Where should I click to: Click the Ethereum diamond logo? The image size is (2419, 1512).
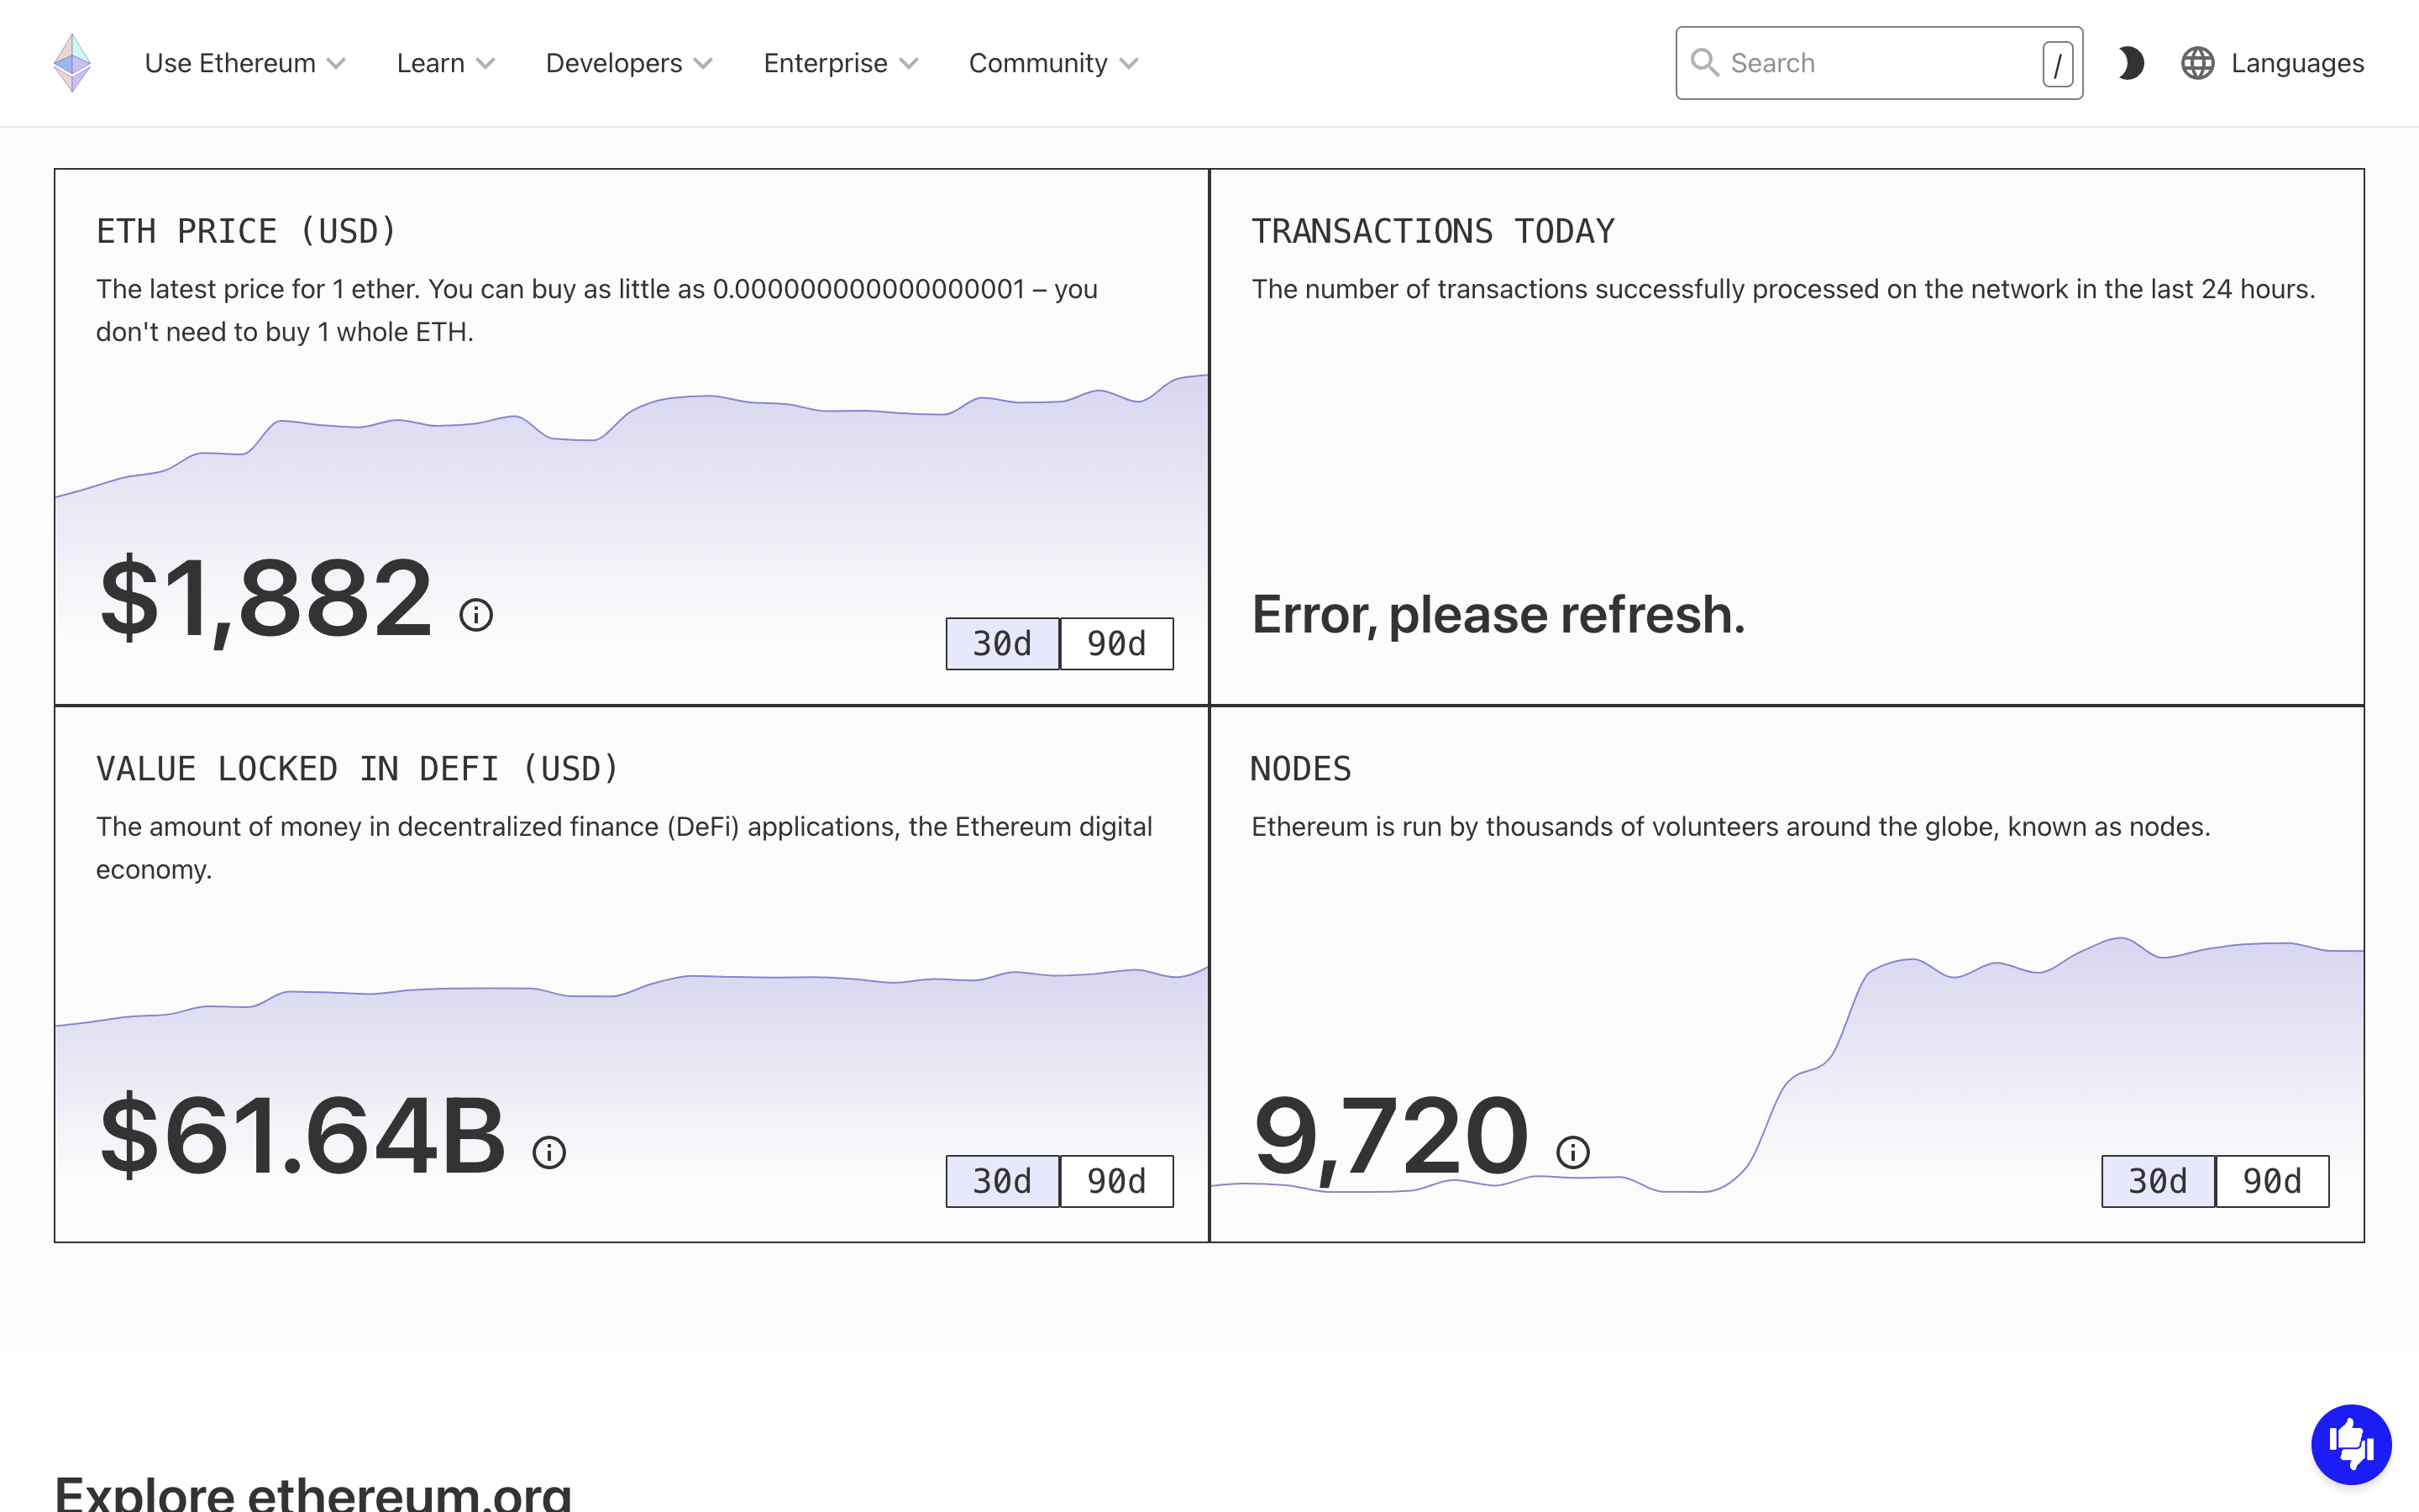click(72, 63)
